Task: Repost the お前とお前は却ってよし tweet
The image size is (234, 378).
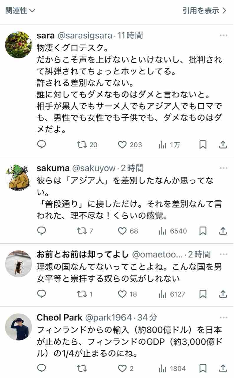Action: point(80,294)
